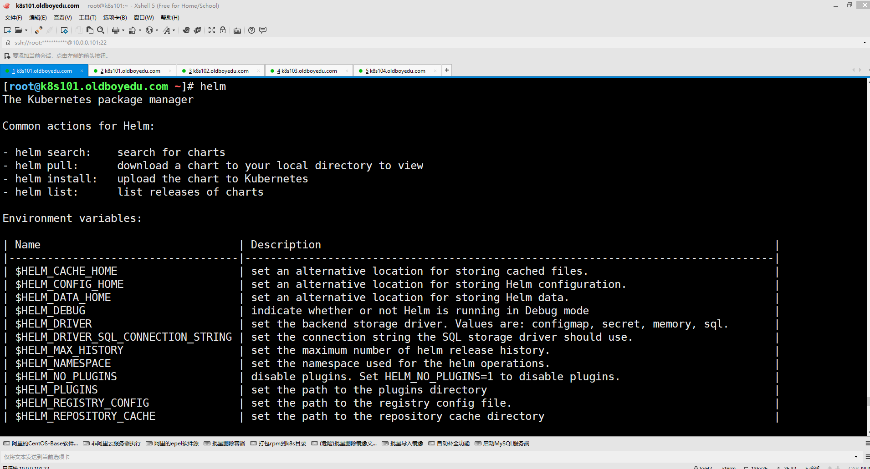Click the lock screen padlock icon
This screenshot has height=469, width=870.
223,30
